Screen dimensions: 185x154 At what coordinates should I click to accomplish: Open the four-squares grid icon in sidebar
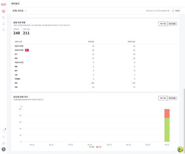click(4, 18)
